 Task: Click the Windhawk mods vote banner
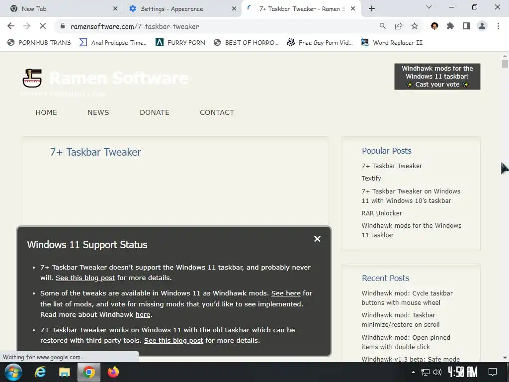tap(437, 76)
